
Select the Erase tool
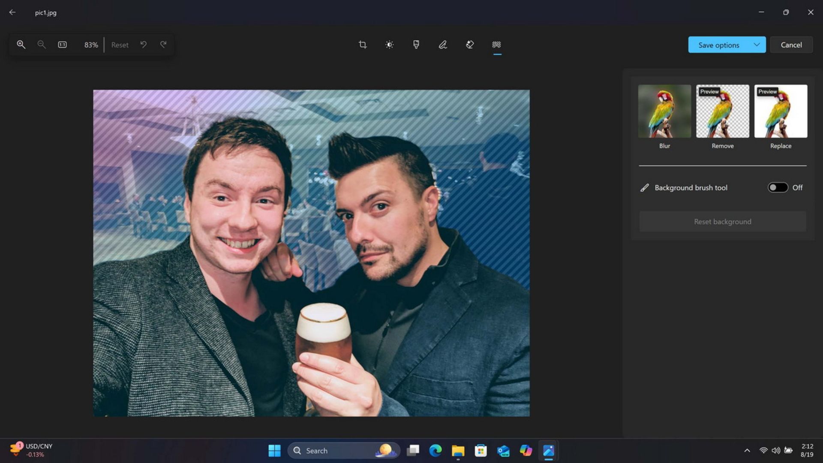coord(469,45)
